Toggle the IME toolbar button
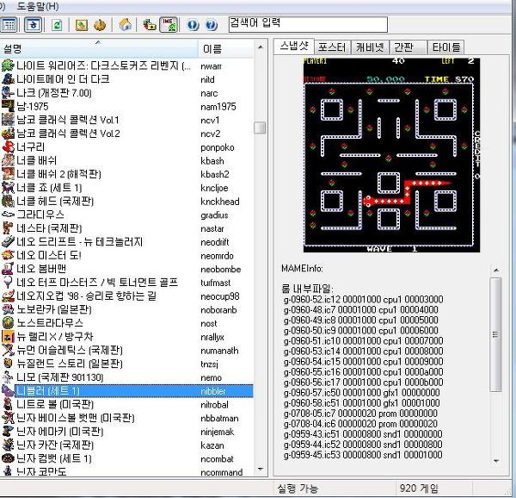This screenshot has width=516, height=498. [x=169, y=25]
